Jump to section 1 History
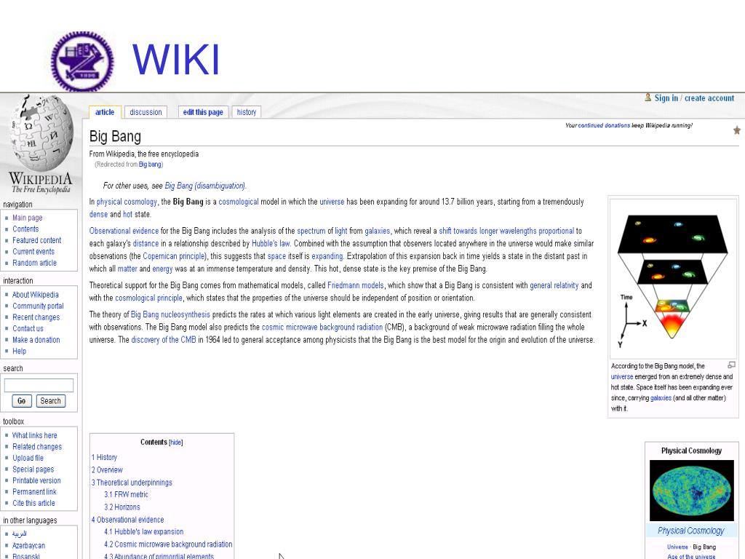 click(x=104, y=457)
